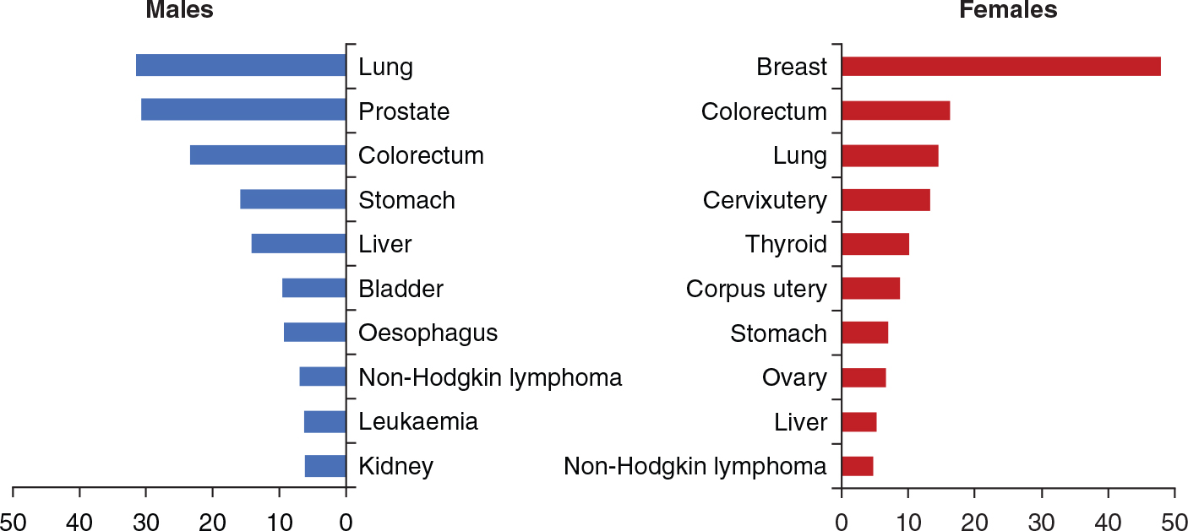Viewport: 1188px width, 531px height.
Task: Click the blue Lung bar for males
Action: 241,66
